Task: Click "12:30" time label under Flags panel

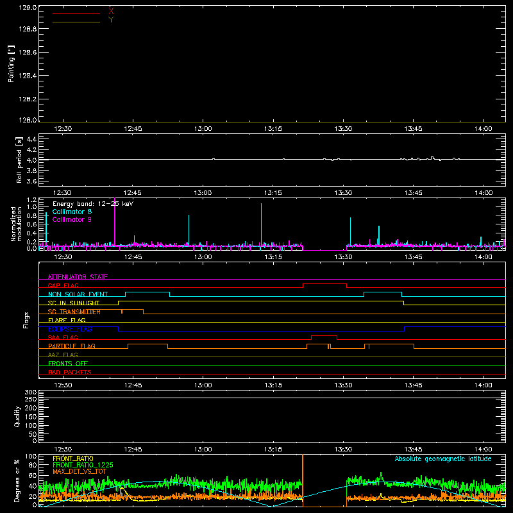Action: click(63, 385)
